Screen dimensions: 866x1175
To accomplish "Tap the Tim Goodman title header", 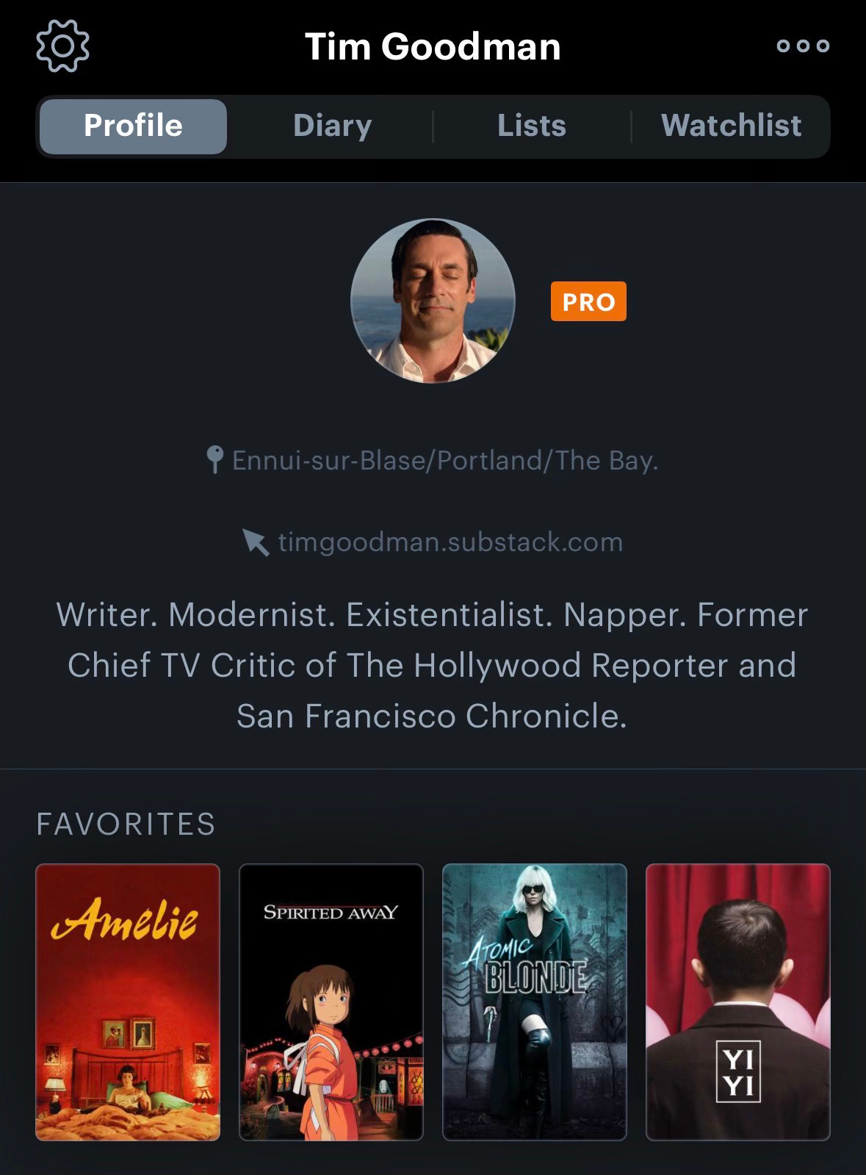I will click(433, 46).
